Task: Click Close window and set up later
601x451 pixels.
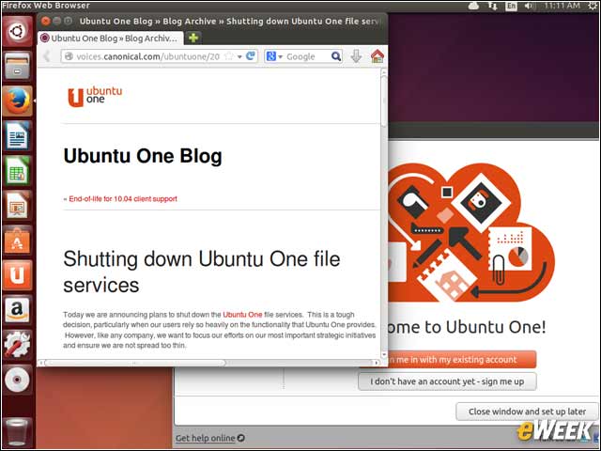Action: coord(527,412)
